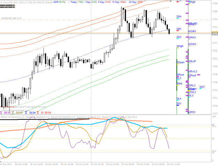The image size is (218, 167).
Task: Click the orange dashed sell order line
Action: [x=106, y=20]
